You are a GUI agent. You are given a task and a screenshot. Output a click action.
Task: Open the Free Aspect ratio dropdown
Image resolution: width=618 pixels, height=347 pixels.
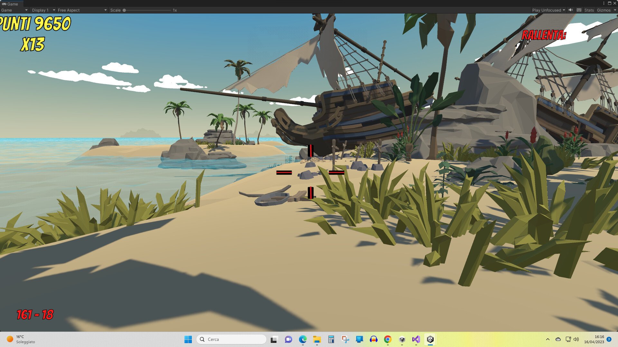(x=82, y=10)
